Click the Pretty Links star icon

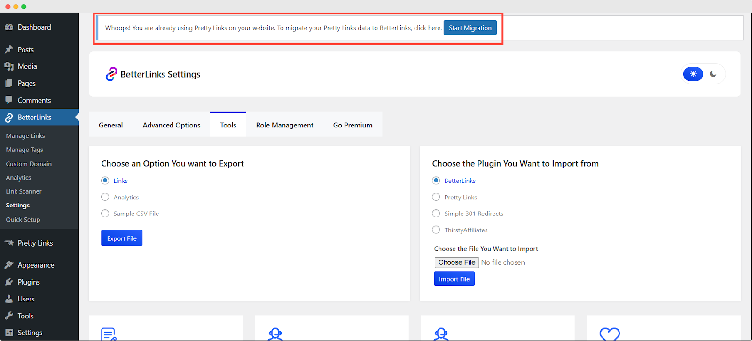coord(9,243)
